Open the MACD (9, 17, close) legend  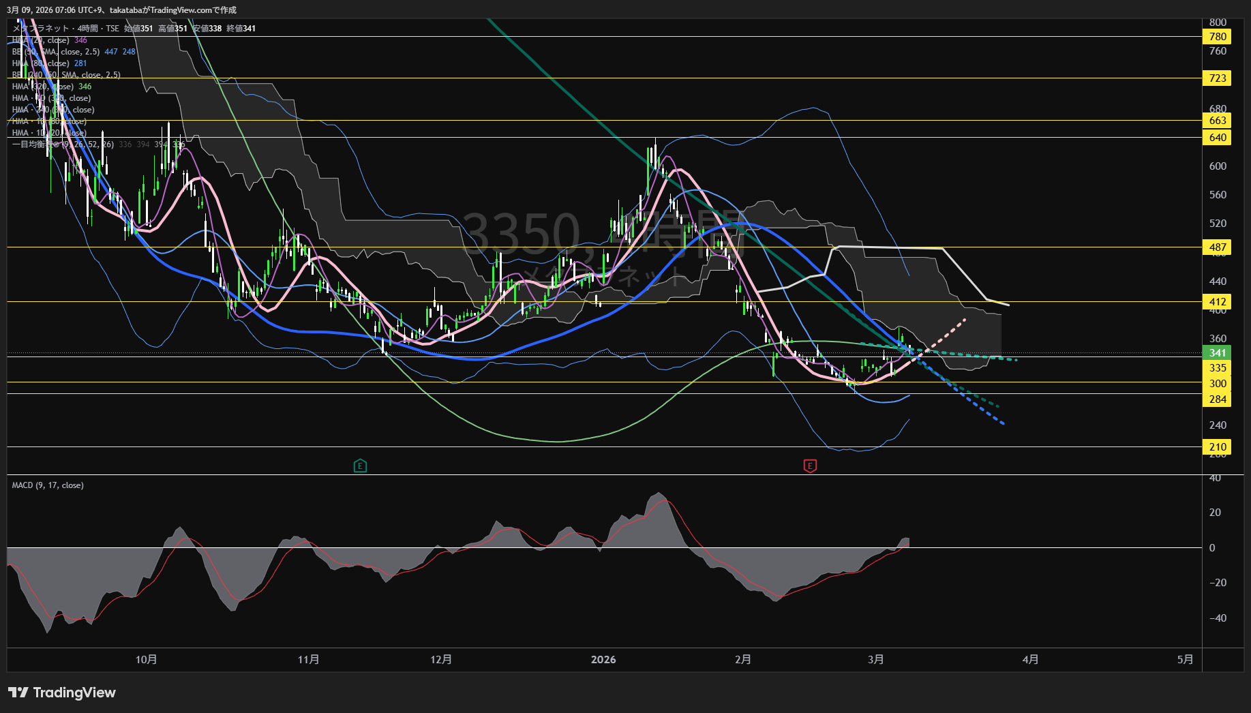click(48, 485)
